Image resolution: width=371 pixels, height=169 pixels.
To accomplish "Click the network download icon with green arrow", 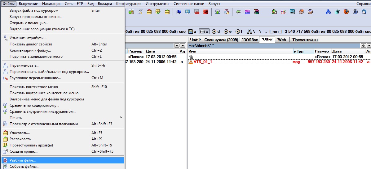I will point(218,12).
